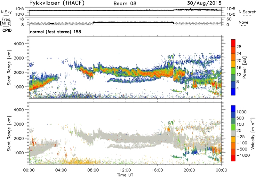Click the '04:00' time tick label
Image resolution: width=256 pixels, height=177 pixels.
[61, 170]
